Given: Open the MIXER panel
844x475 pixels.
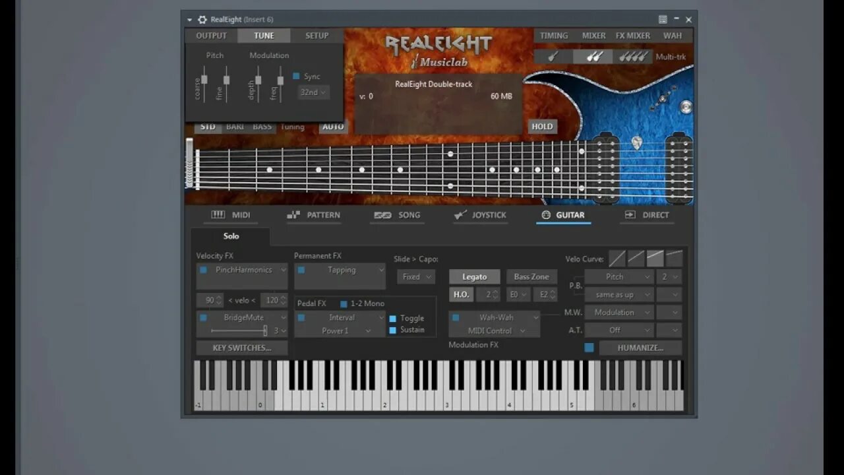Looking at the screenshot, I should pyautogui.click(x=593, y=36).
